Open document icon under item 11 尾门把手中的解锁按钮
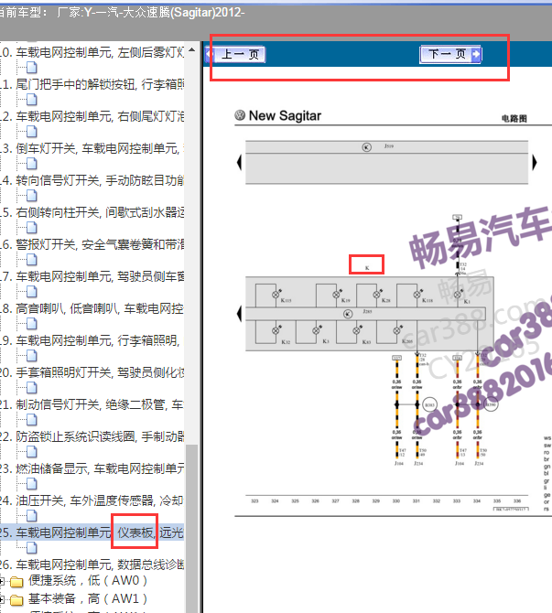The width and height of the screenshot is (552, 613). [32, 100]
